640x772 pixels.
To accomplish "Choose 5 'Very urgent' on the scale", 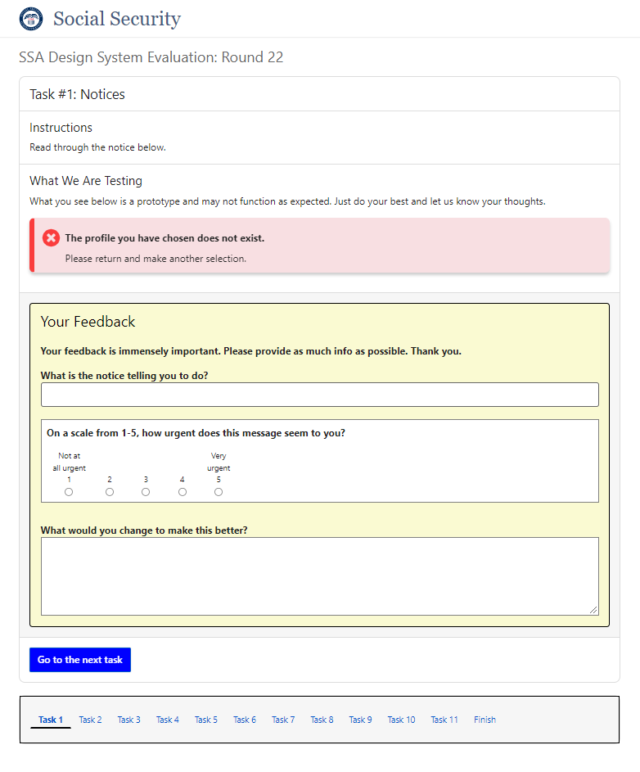I will click(x=219, y=491).
